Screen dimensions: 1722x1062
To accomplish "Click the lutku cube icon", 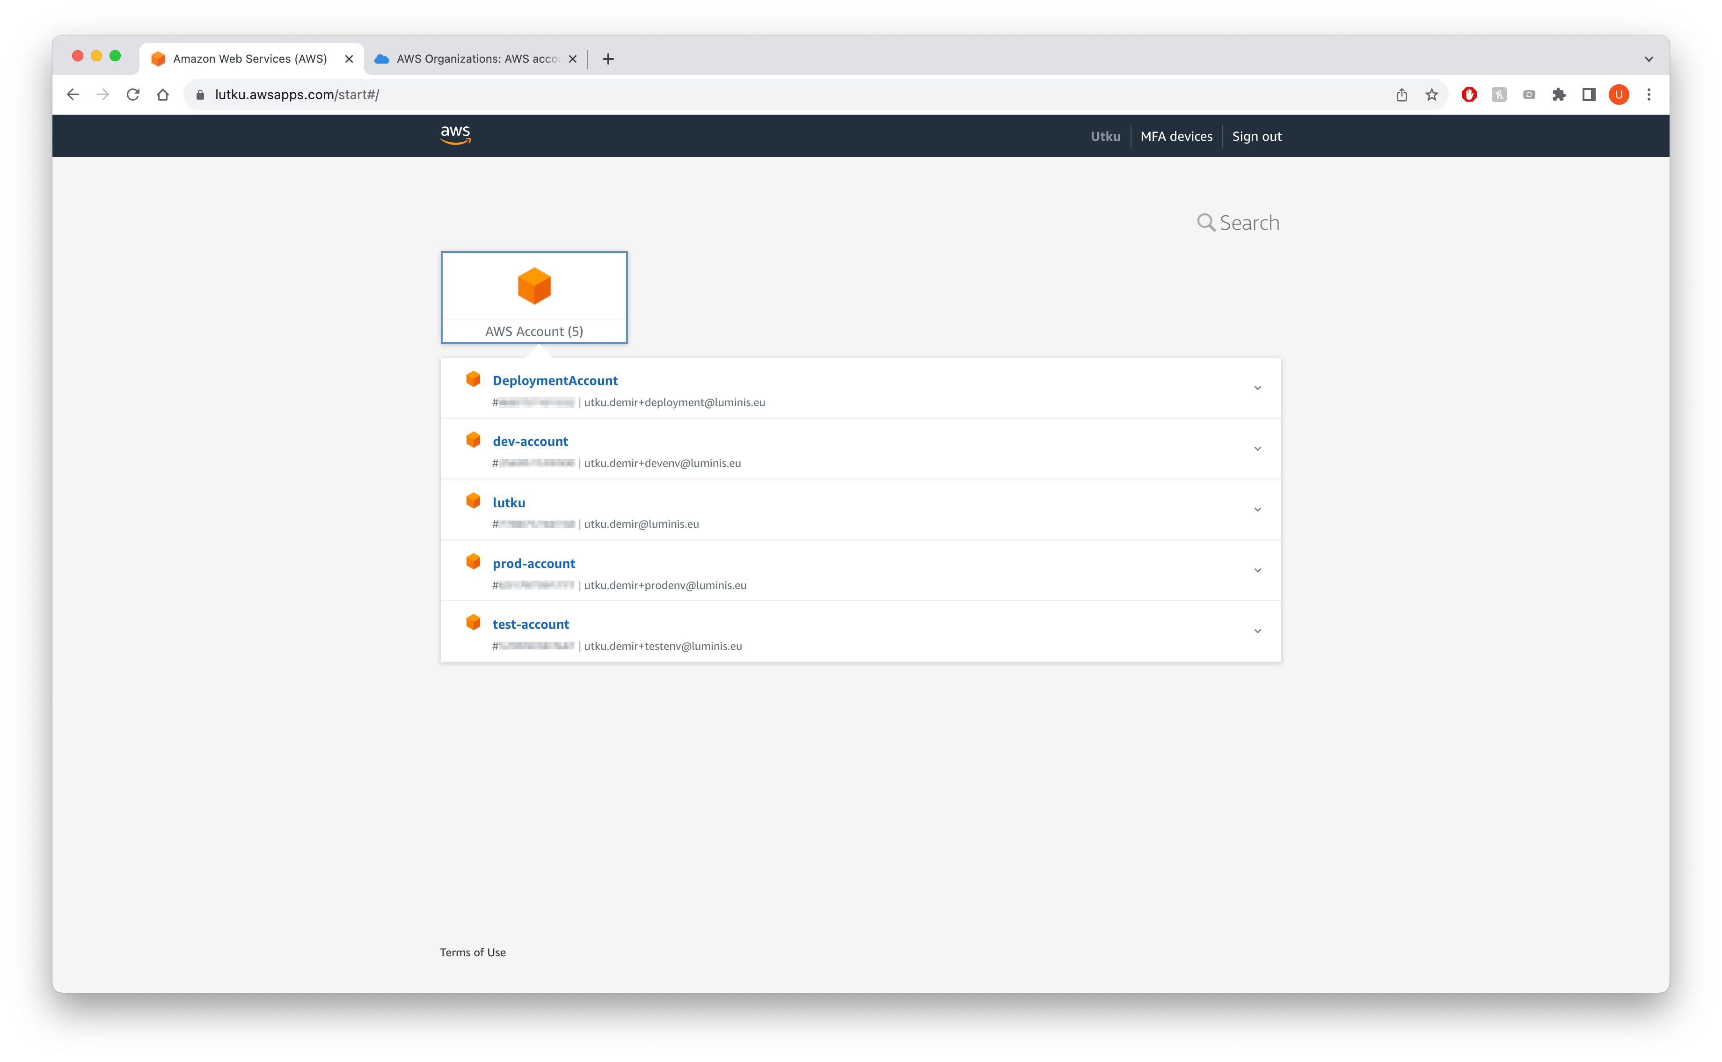I will click(474, 501).
